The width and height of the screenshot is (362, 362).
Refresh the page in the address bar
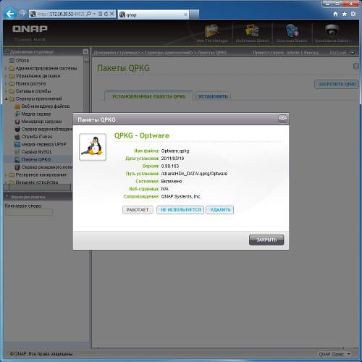tap(106, 14)
